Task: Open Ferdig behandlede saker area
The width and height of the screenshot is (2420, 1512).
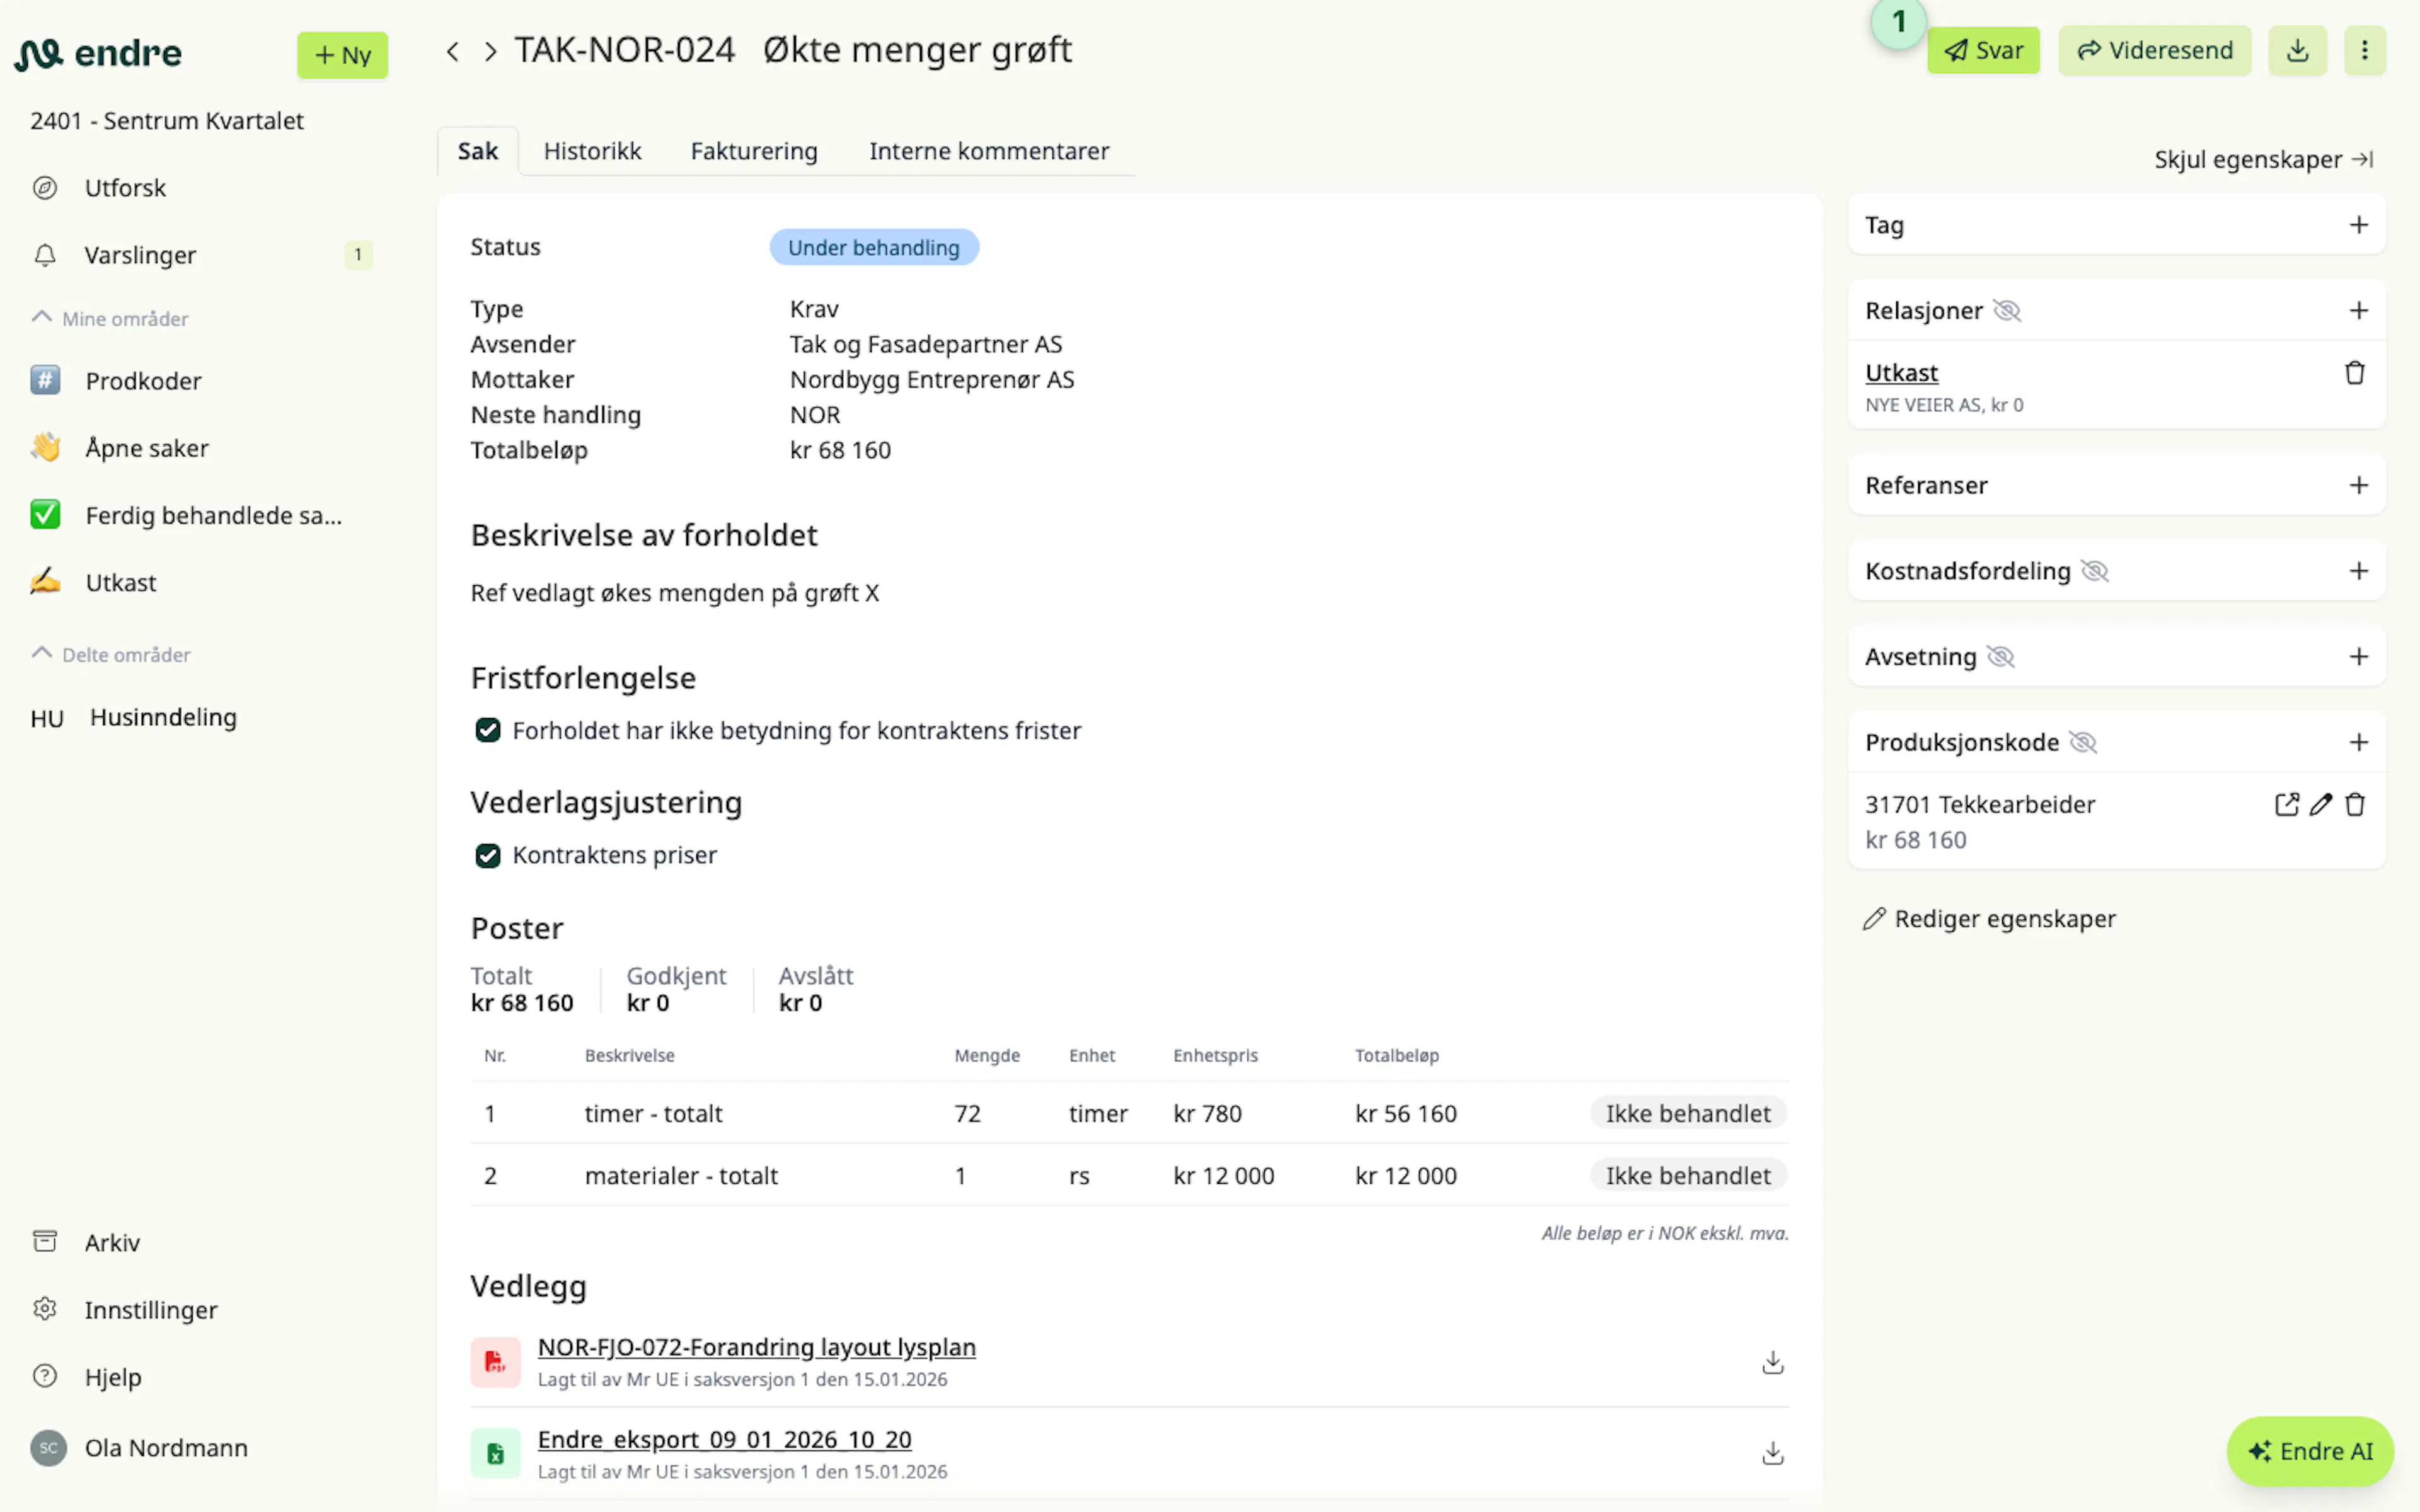Action: (x=213, y=515)
